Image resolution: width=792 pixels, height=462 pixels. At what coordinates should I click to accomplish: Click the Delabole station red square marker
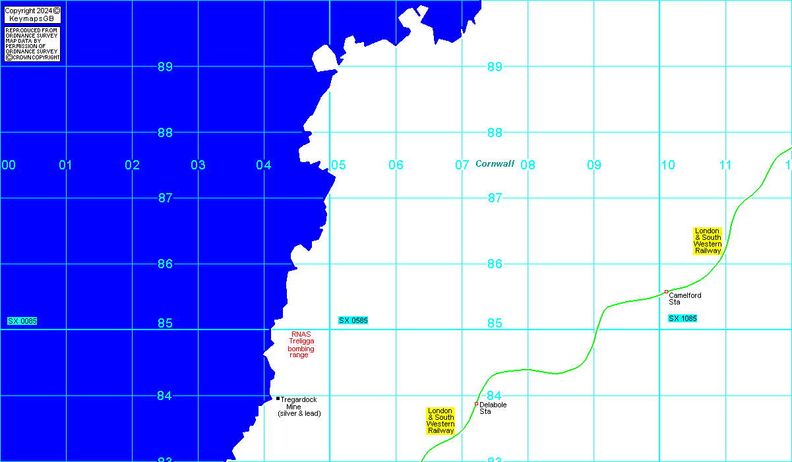coord(476,404)
